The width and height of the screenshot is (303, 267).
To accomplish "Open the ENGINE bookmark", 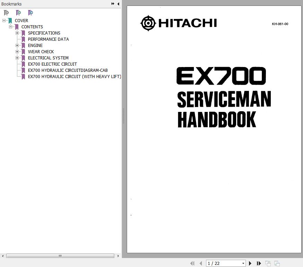I will (35, 46).
